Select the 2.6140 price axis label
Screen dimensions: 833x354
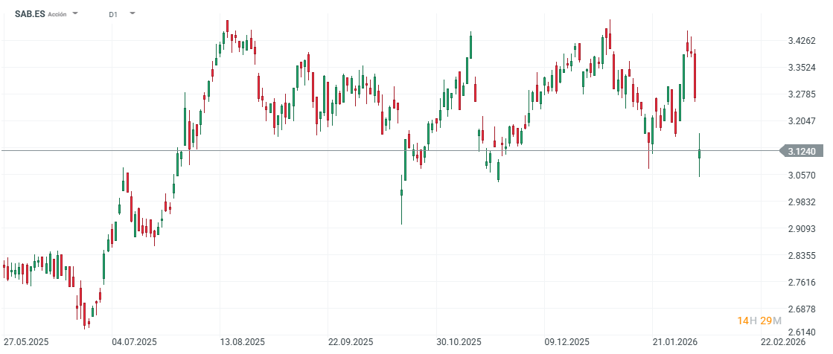[801, 333]
